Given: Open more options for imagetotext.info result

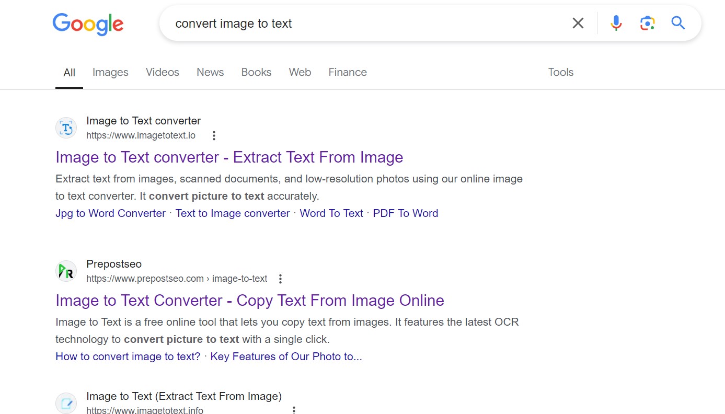Looking at the screenshot, I should point(294,410).
